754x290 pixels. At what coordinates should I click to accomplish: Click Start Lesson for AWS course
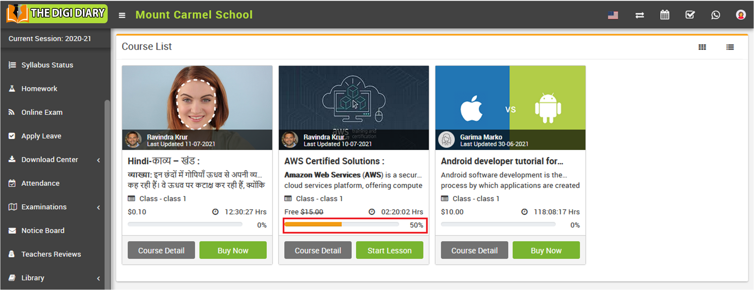(x=389, y=250)
